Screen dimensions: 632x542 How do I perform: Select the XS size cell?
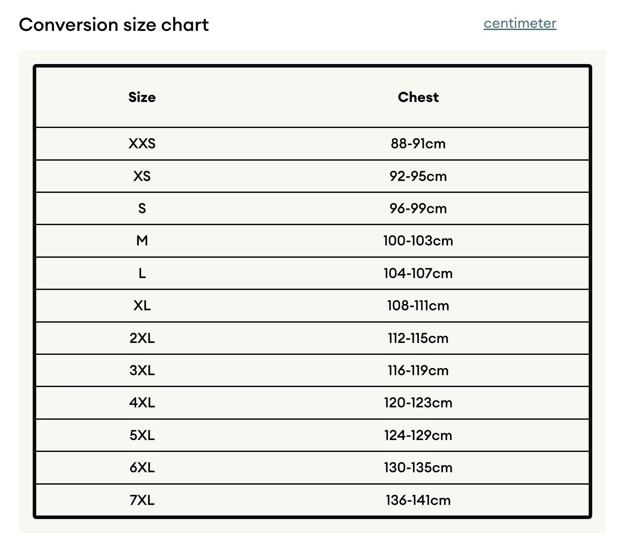[142, 176]
